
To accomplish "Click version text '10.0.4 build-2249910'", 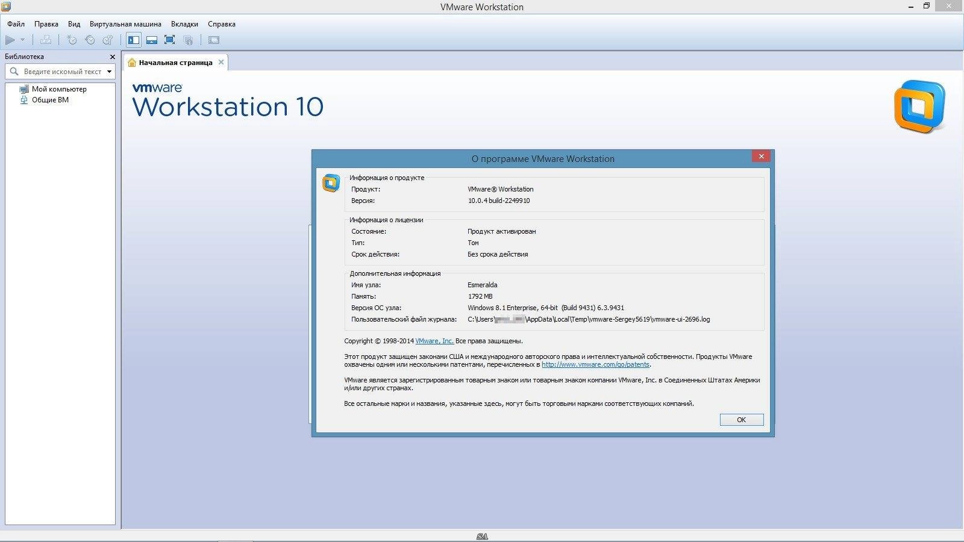I will [499, 201].
